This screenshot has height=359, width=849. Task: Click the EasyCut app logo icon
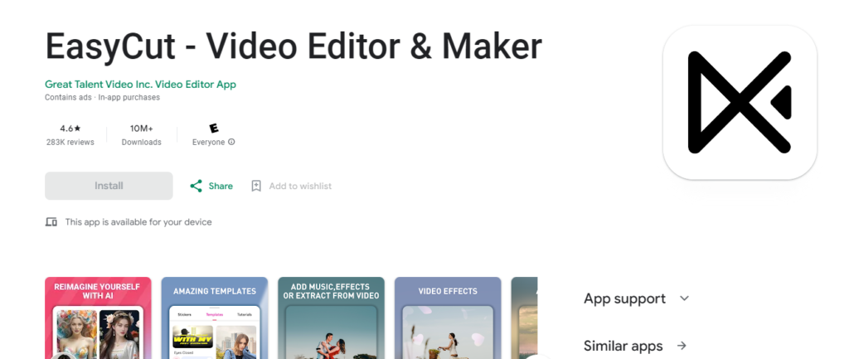[740, 102]
